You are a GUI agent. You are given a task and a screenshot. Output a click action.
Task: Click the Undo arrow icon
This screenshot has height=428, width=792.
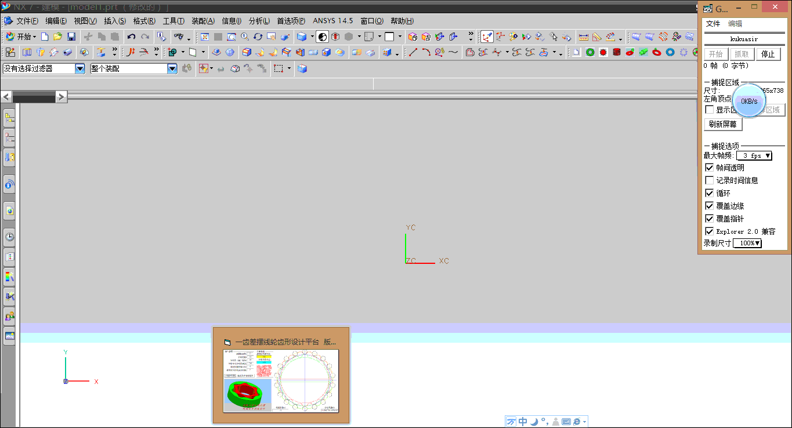[132, 37]
